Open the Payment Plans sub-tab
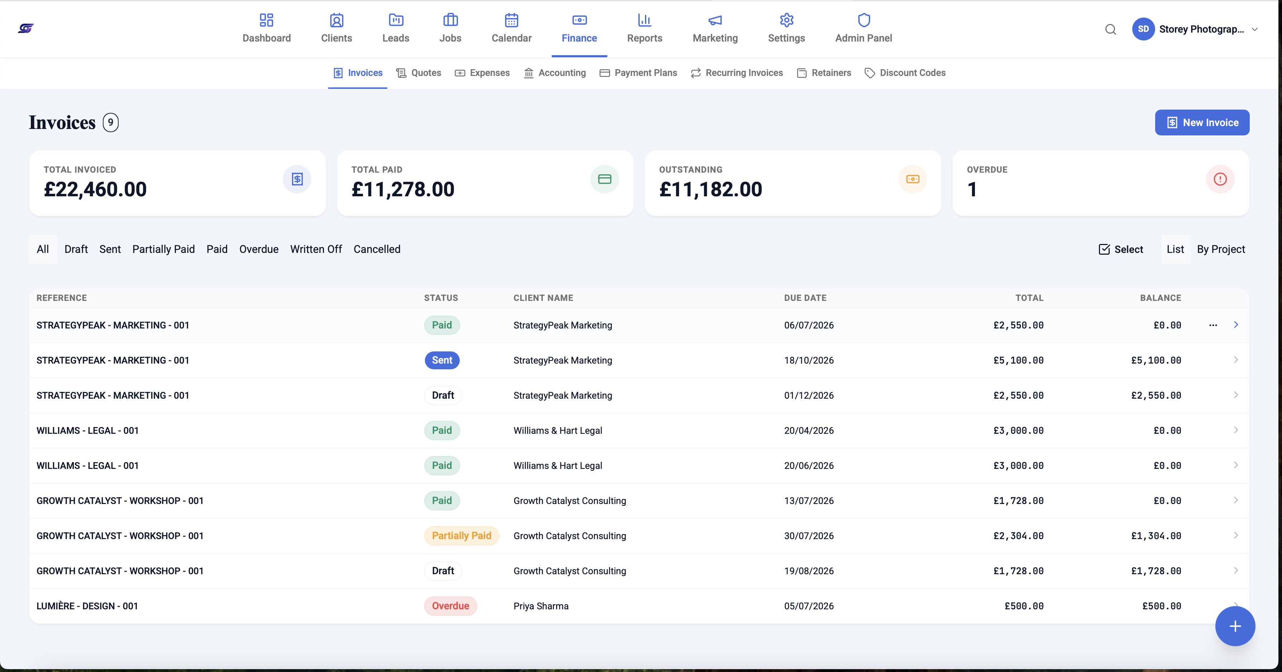 click(638, 73)
